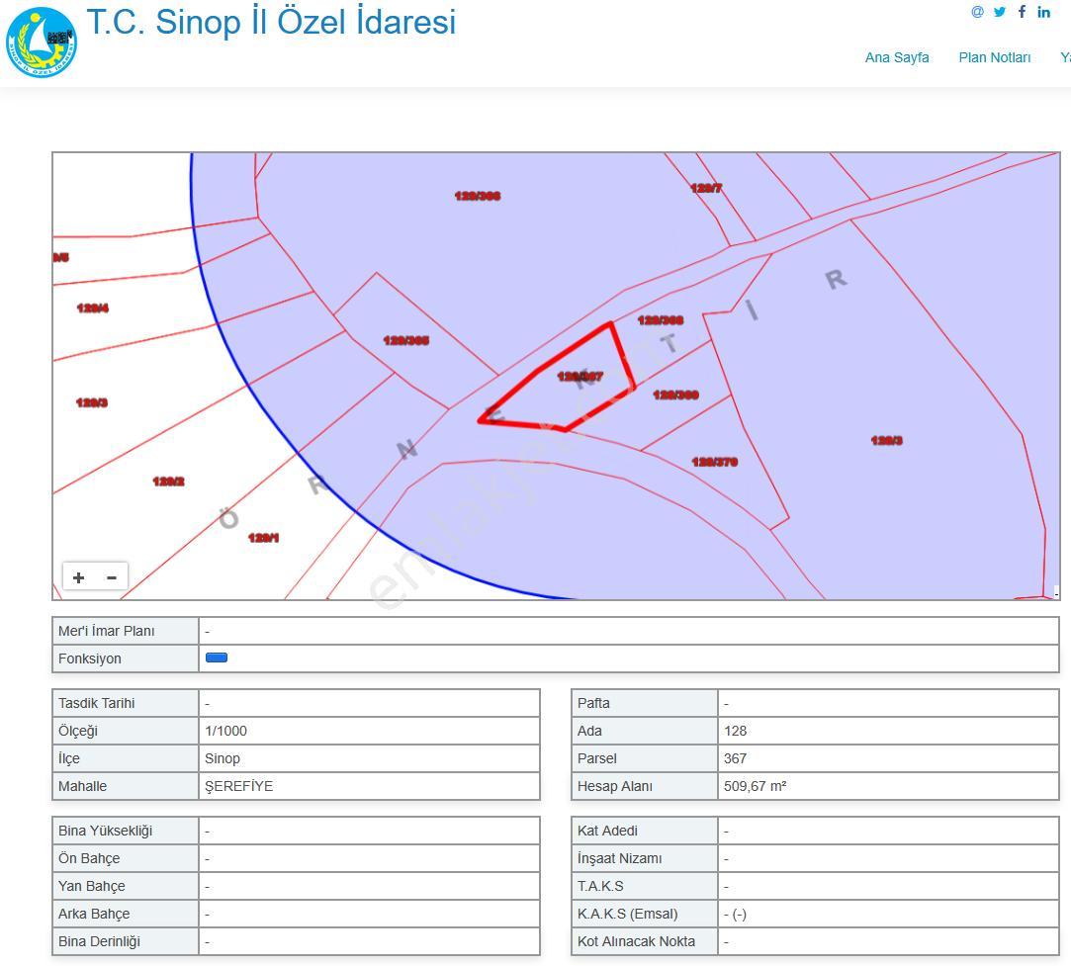
Task: Click the Pafta label cell
Action: click(644, 703)
